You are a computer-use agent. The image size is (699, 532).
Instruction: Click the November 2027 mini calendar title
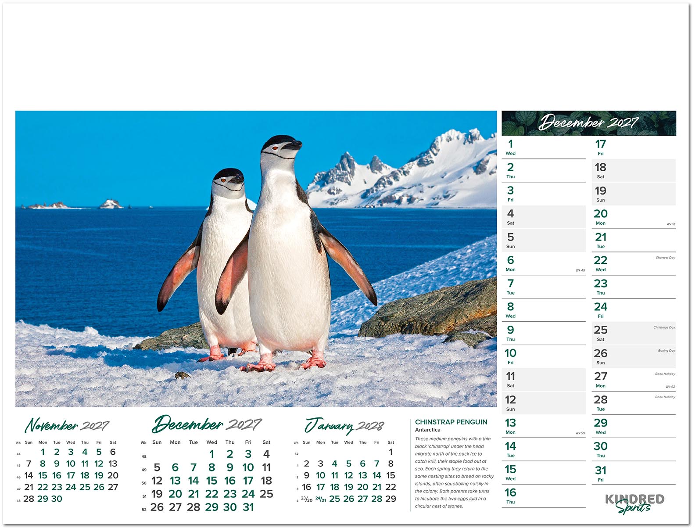click(x=67, y=425)
